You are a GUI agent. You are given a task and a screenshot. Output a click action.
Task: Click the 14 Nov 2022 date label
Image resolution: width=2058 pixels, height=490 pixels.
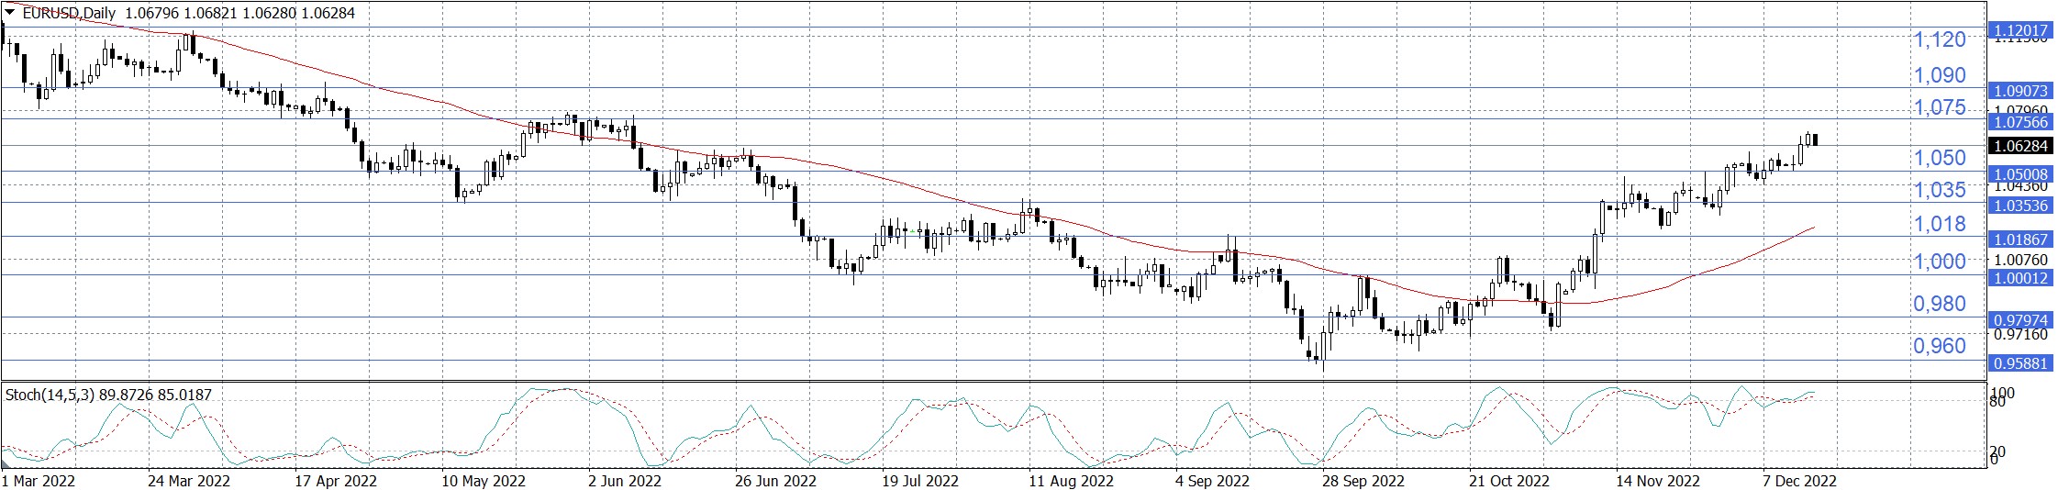(1657, 481)
